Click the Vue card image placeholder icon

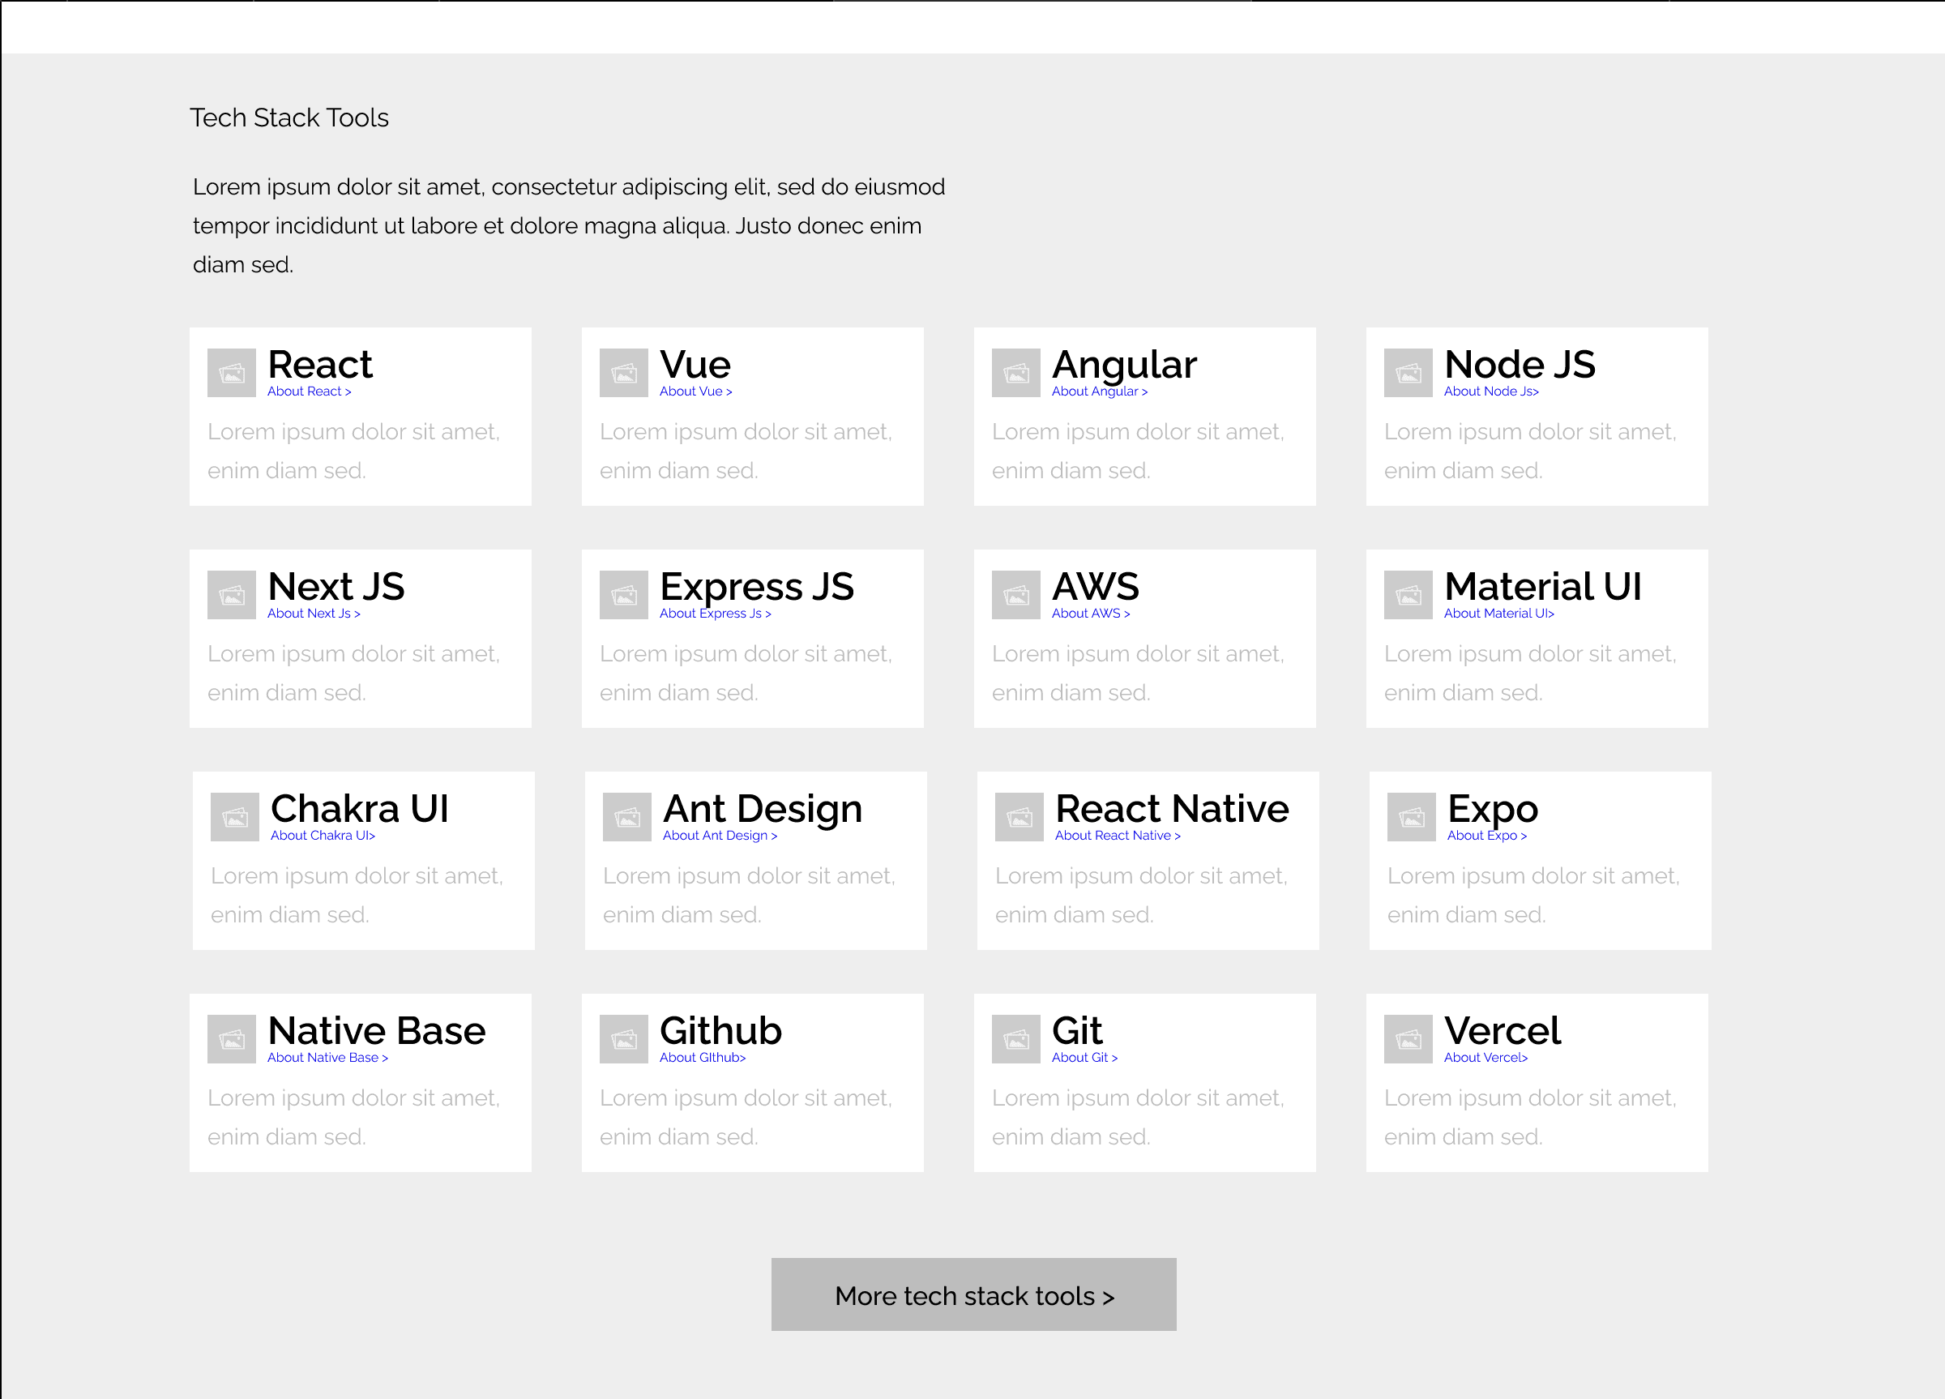point(623,372)
